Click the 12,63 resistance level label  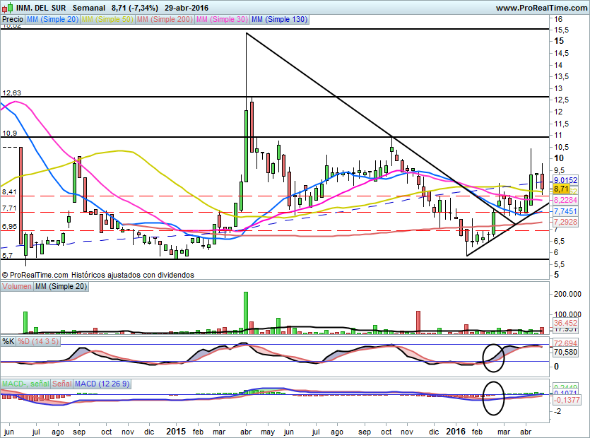coord(12,93)
